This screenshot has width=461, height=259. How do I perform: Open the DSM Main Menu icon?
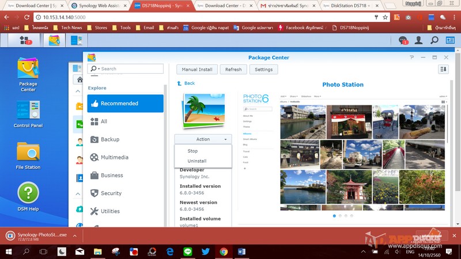coord(24,40)
